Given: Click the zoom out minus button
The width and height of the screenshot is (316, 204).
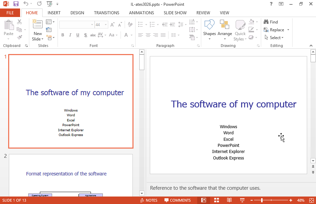Looking at the screenshot, I should [x=252, y=200].
